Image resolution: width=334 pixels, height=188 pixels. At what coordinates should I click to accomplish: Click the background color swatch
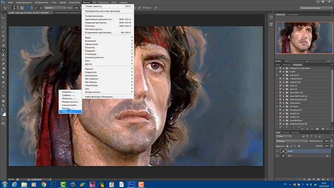click(5, 115)
